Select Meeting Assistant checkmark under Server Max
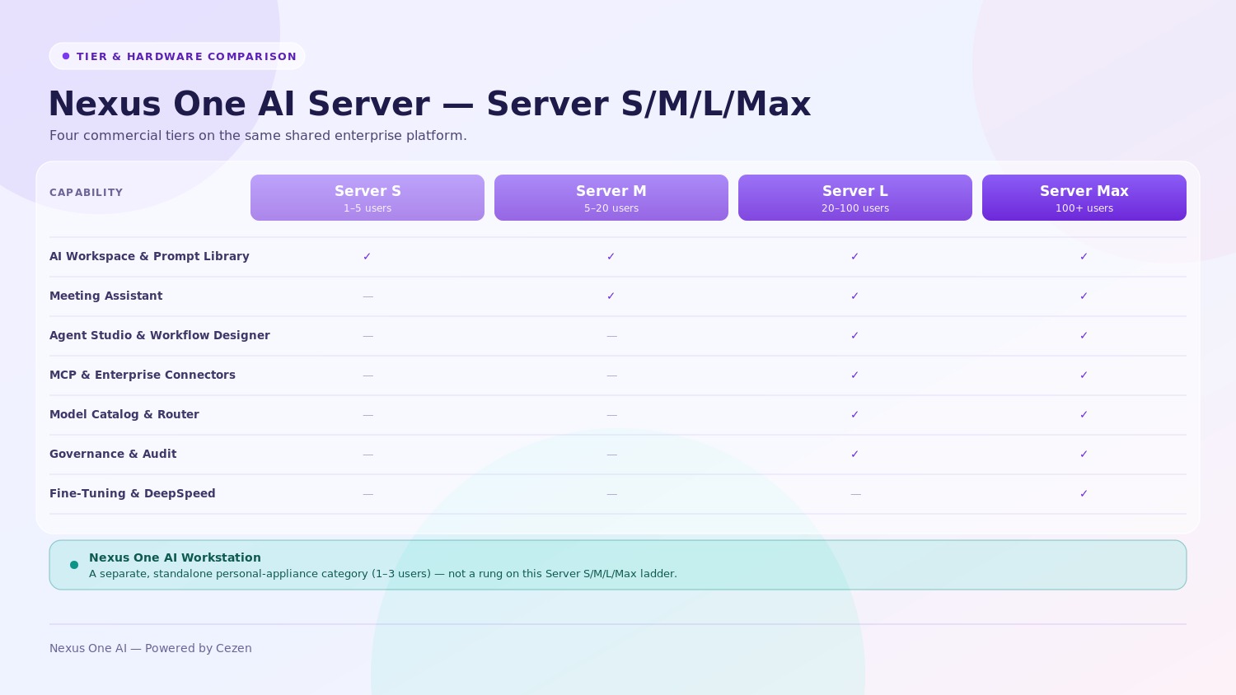Viewport: 1236px width, 695px height. (x=1084, y=296)
